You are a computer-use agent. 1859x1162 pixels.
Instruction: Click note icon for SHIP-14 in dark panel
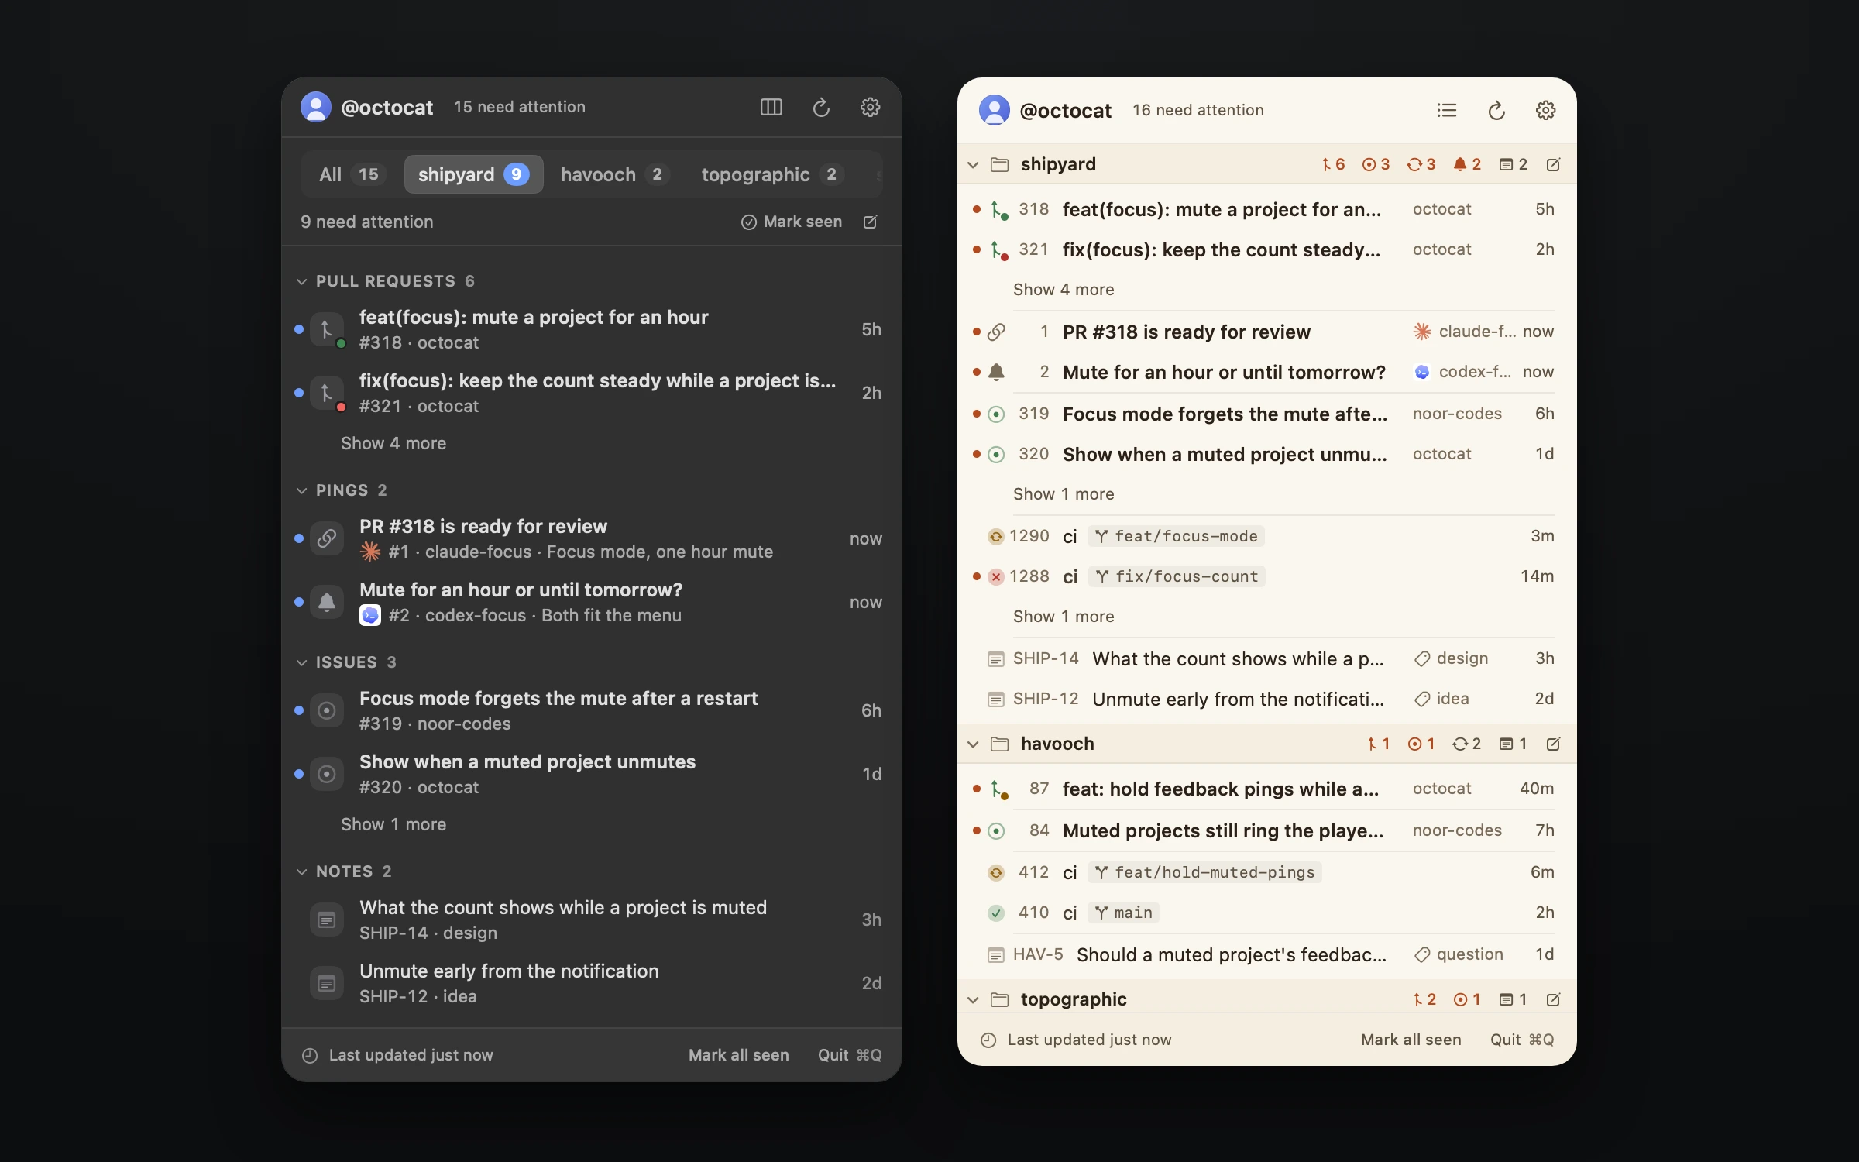pyautogui.click(x=327, y=920)
